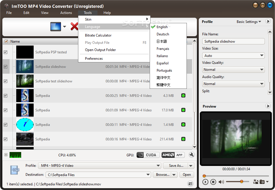Click green status dot of 211.4 MB file
The height and width of the screenshot is (190, 275).
click(x=183, y=139)
